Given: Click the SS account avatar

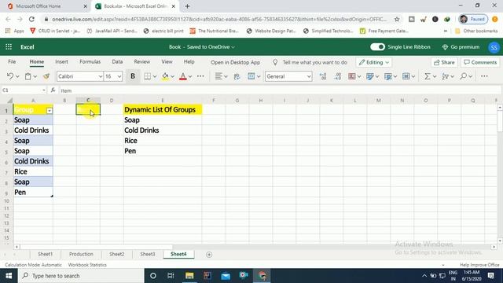Looking at the screenshot, I should 494,47.
